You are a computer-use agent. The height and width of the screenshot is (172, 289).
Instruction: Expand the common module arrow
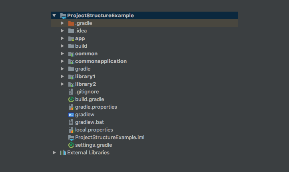[x=62, y=54]
